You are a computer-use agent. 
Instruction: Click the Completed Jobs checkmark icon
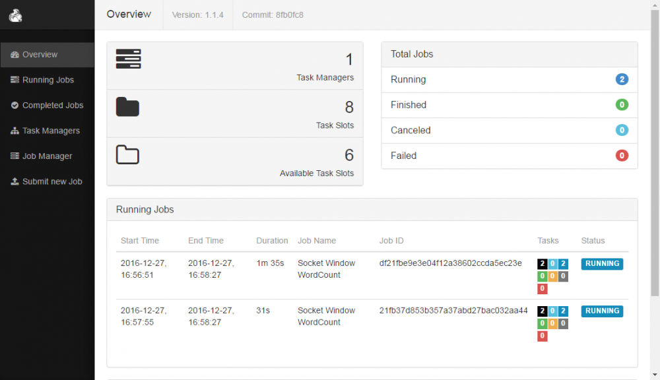pyautogui.click(x=14, y=105)
